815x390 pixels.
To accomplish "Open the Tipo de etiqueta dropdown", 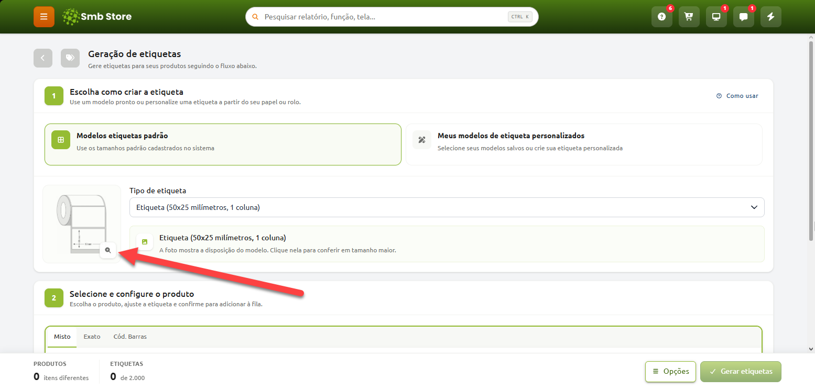I will click(x=447, y=207).
